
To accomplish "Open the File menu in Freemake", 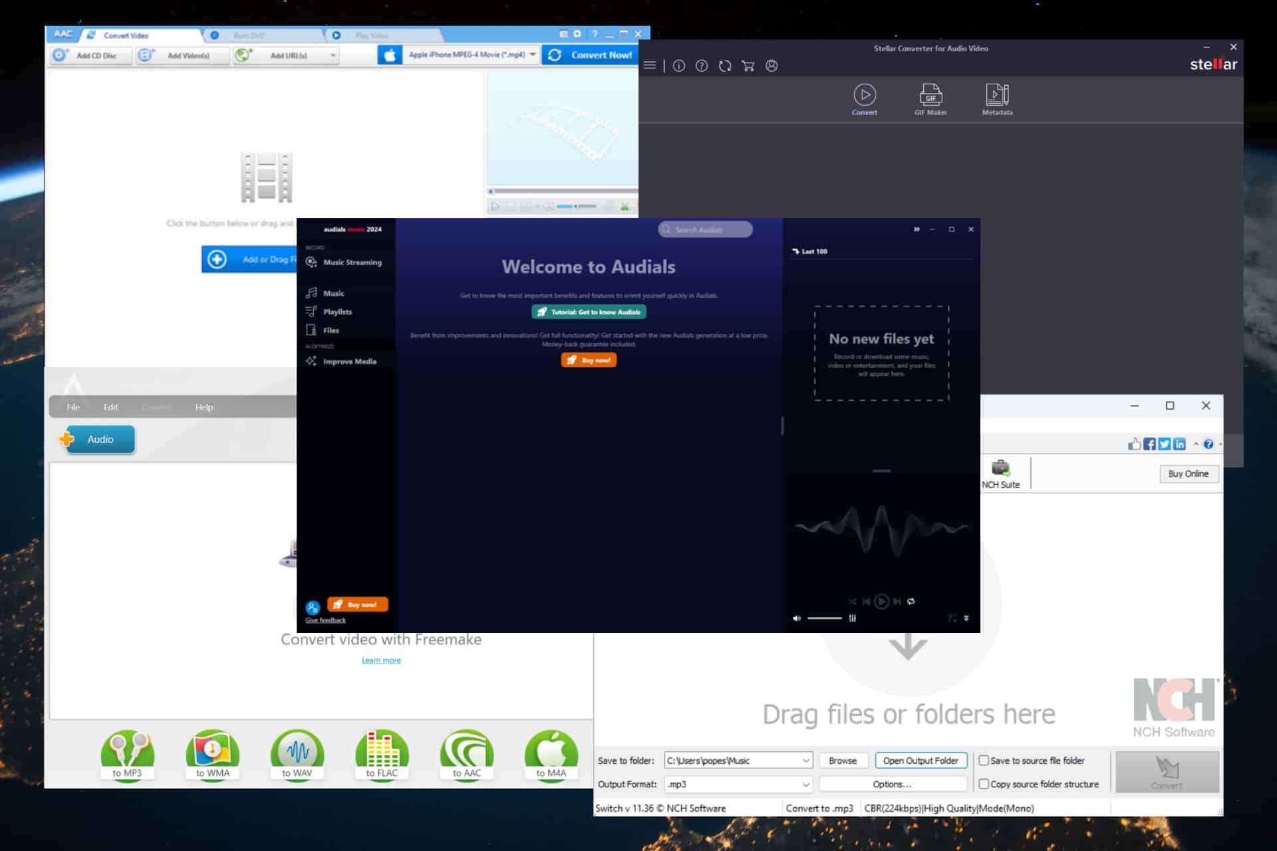I will click(73, 407).
